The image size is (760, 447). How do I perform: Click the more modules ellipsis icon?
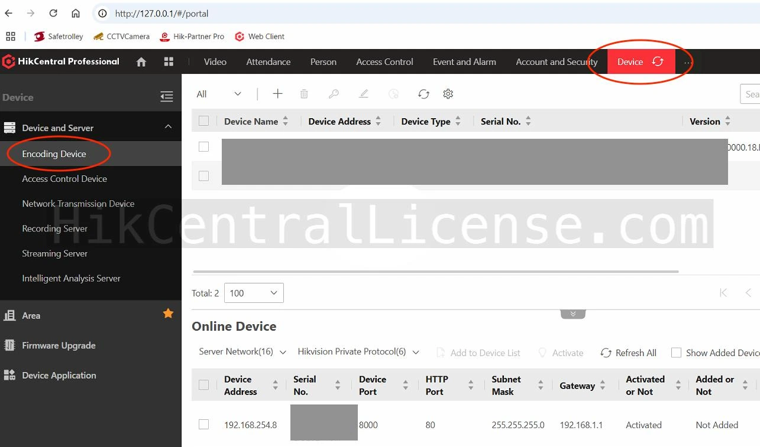pyautogui.click(x=688, y=62)
